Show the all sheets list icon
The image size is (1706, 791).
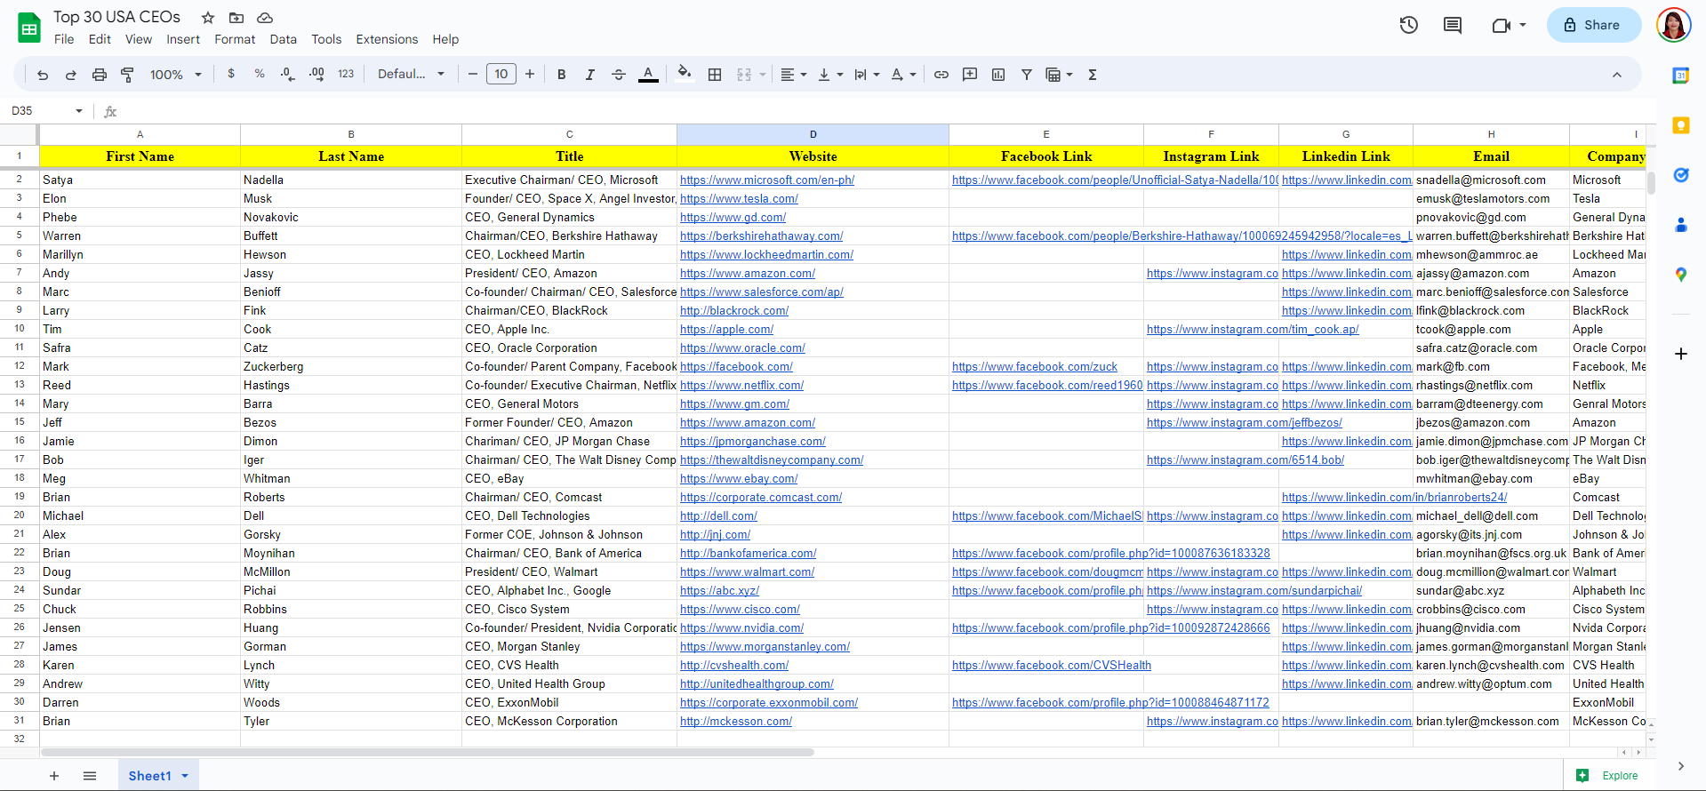pos(90,776)
